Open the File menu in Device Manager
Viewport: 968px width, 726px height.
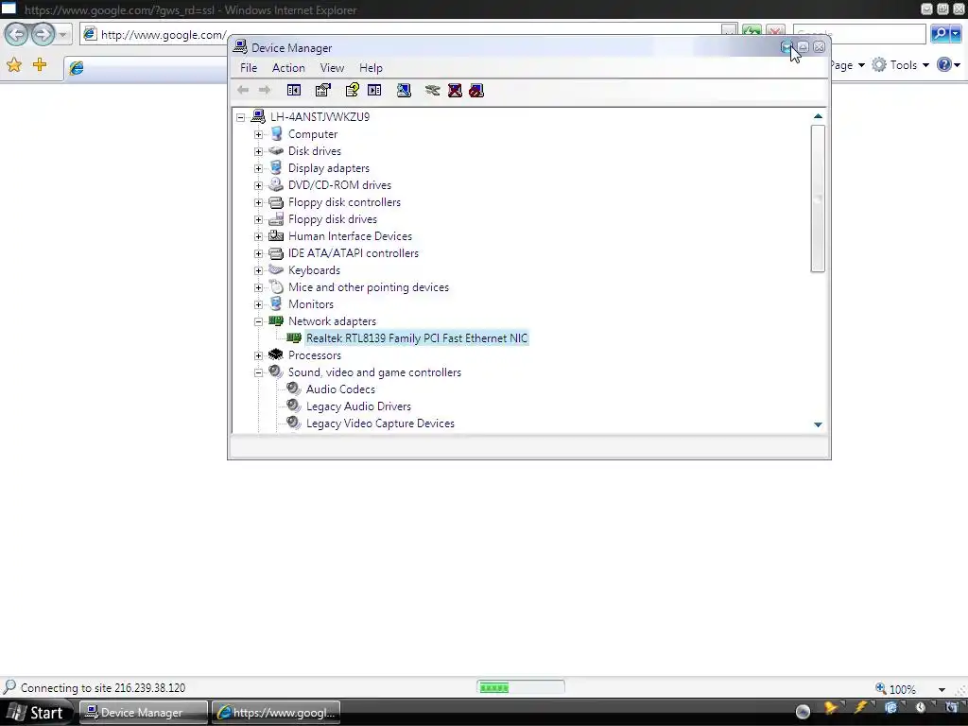coord(249,68)
